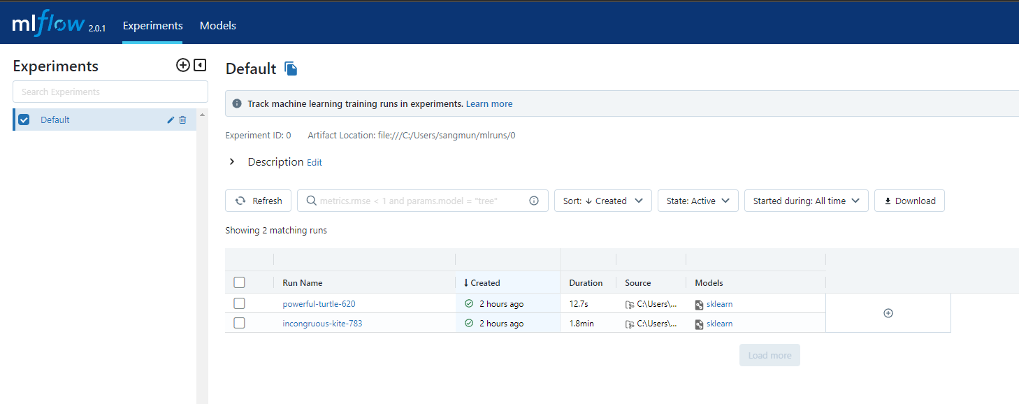Image resolution: width=1019 pixels, height=404 pixels.
Task: Click the Duration column header
Action: [586, 283]
